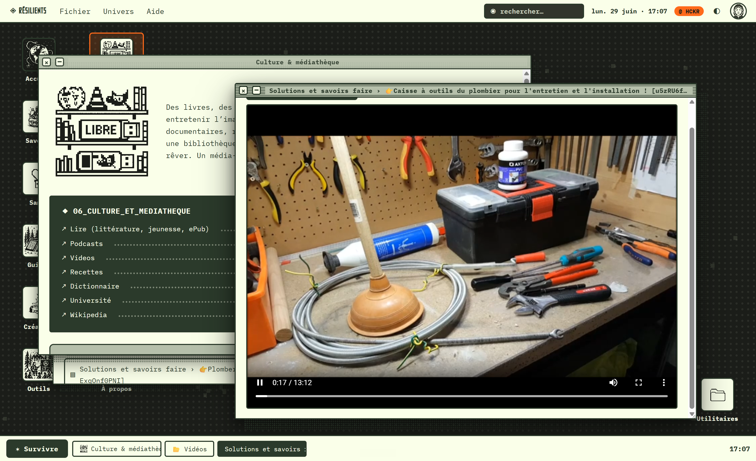Toggle the dark/light contrast mode icon
The width and height of the screenshot is (756, 461).
click(717, 11)
